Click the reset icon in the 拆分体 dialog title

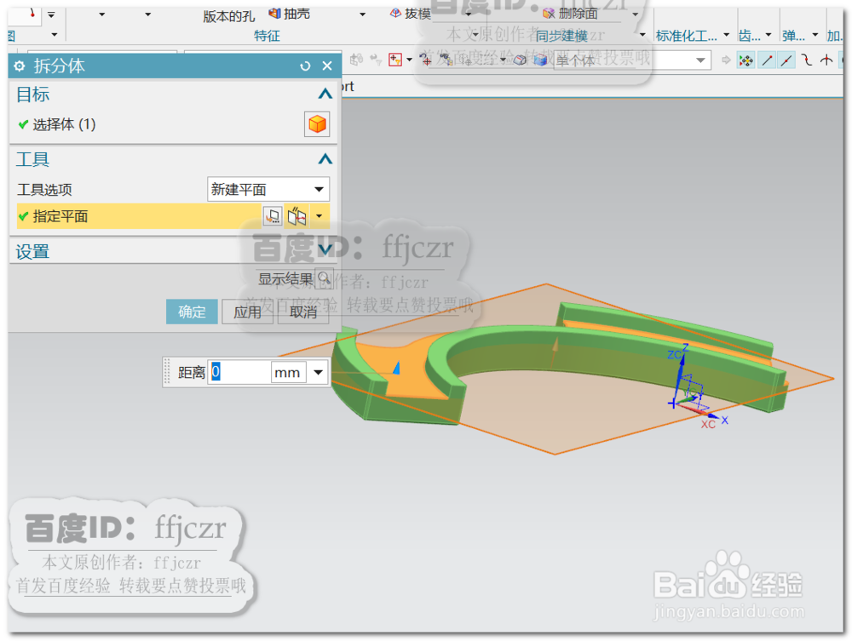[x=306, y=66]
